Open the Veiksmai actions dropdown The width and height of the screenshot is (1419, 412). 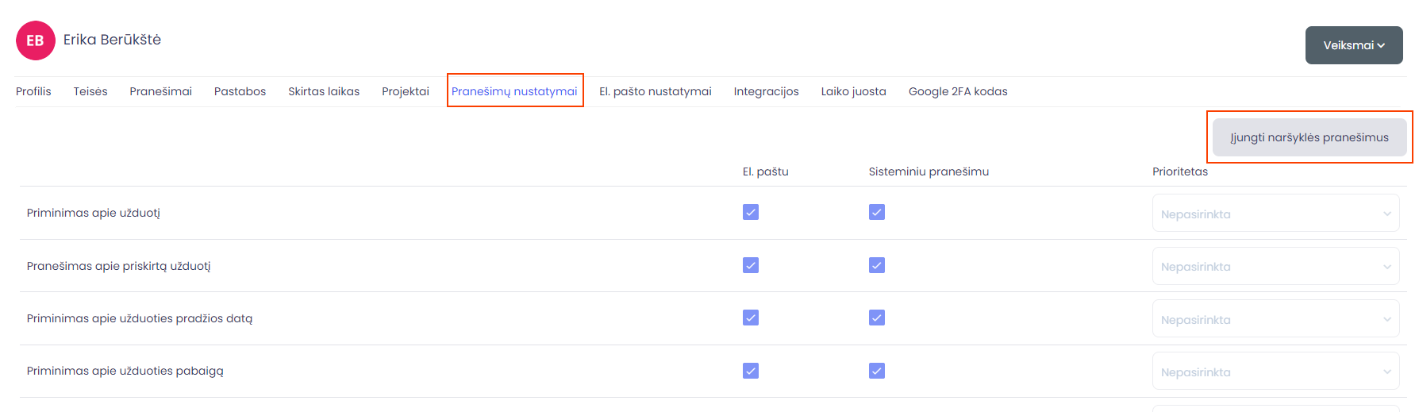point(1354,45)
